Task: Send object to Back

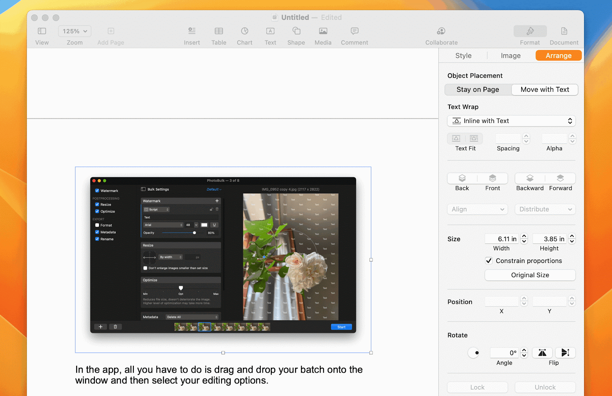Action: (462, 178)
